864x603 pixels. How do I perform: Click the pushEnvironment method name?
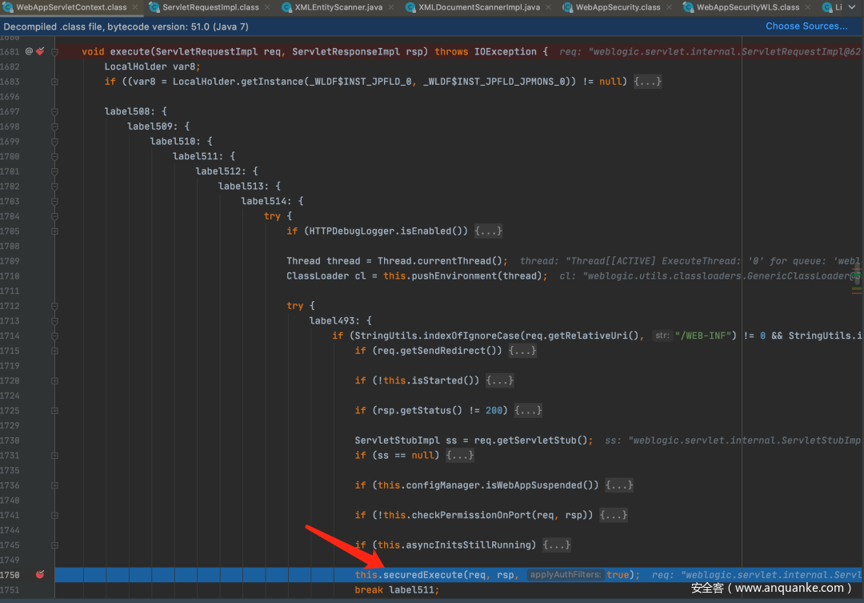pos(454,276)
